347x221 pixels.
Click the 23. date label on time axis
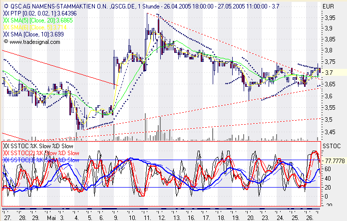265,218
